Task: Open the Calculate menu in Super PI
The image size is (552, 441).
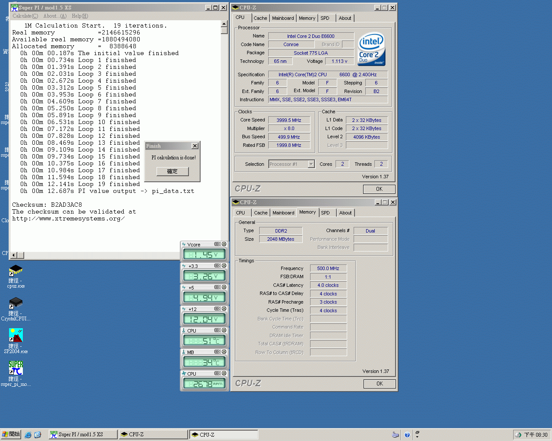Action: click(x=25, y=16)
